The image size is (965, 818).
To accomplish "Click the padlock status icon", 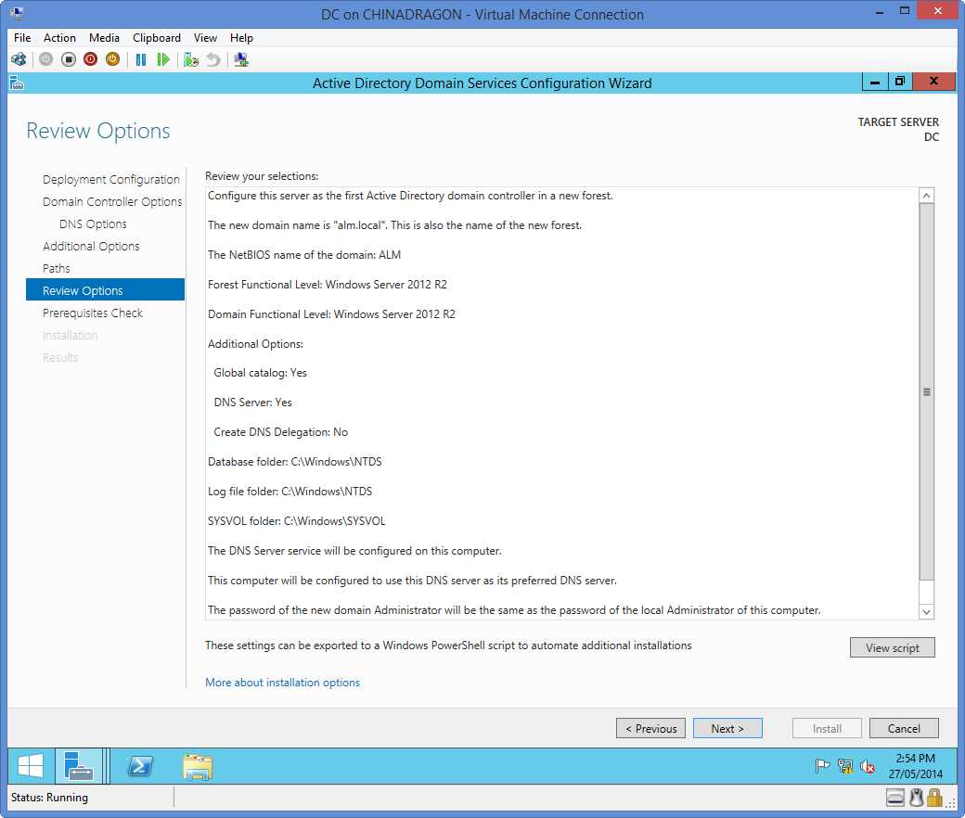I will [x=935, y=798].
